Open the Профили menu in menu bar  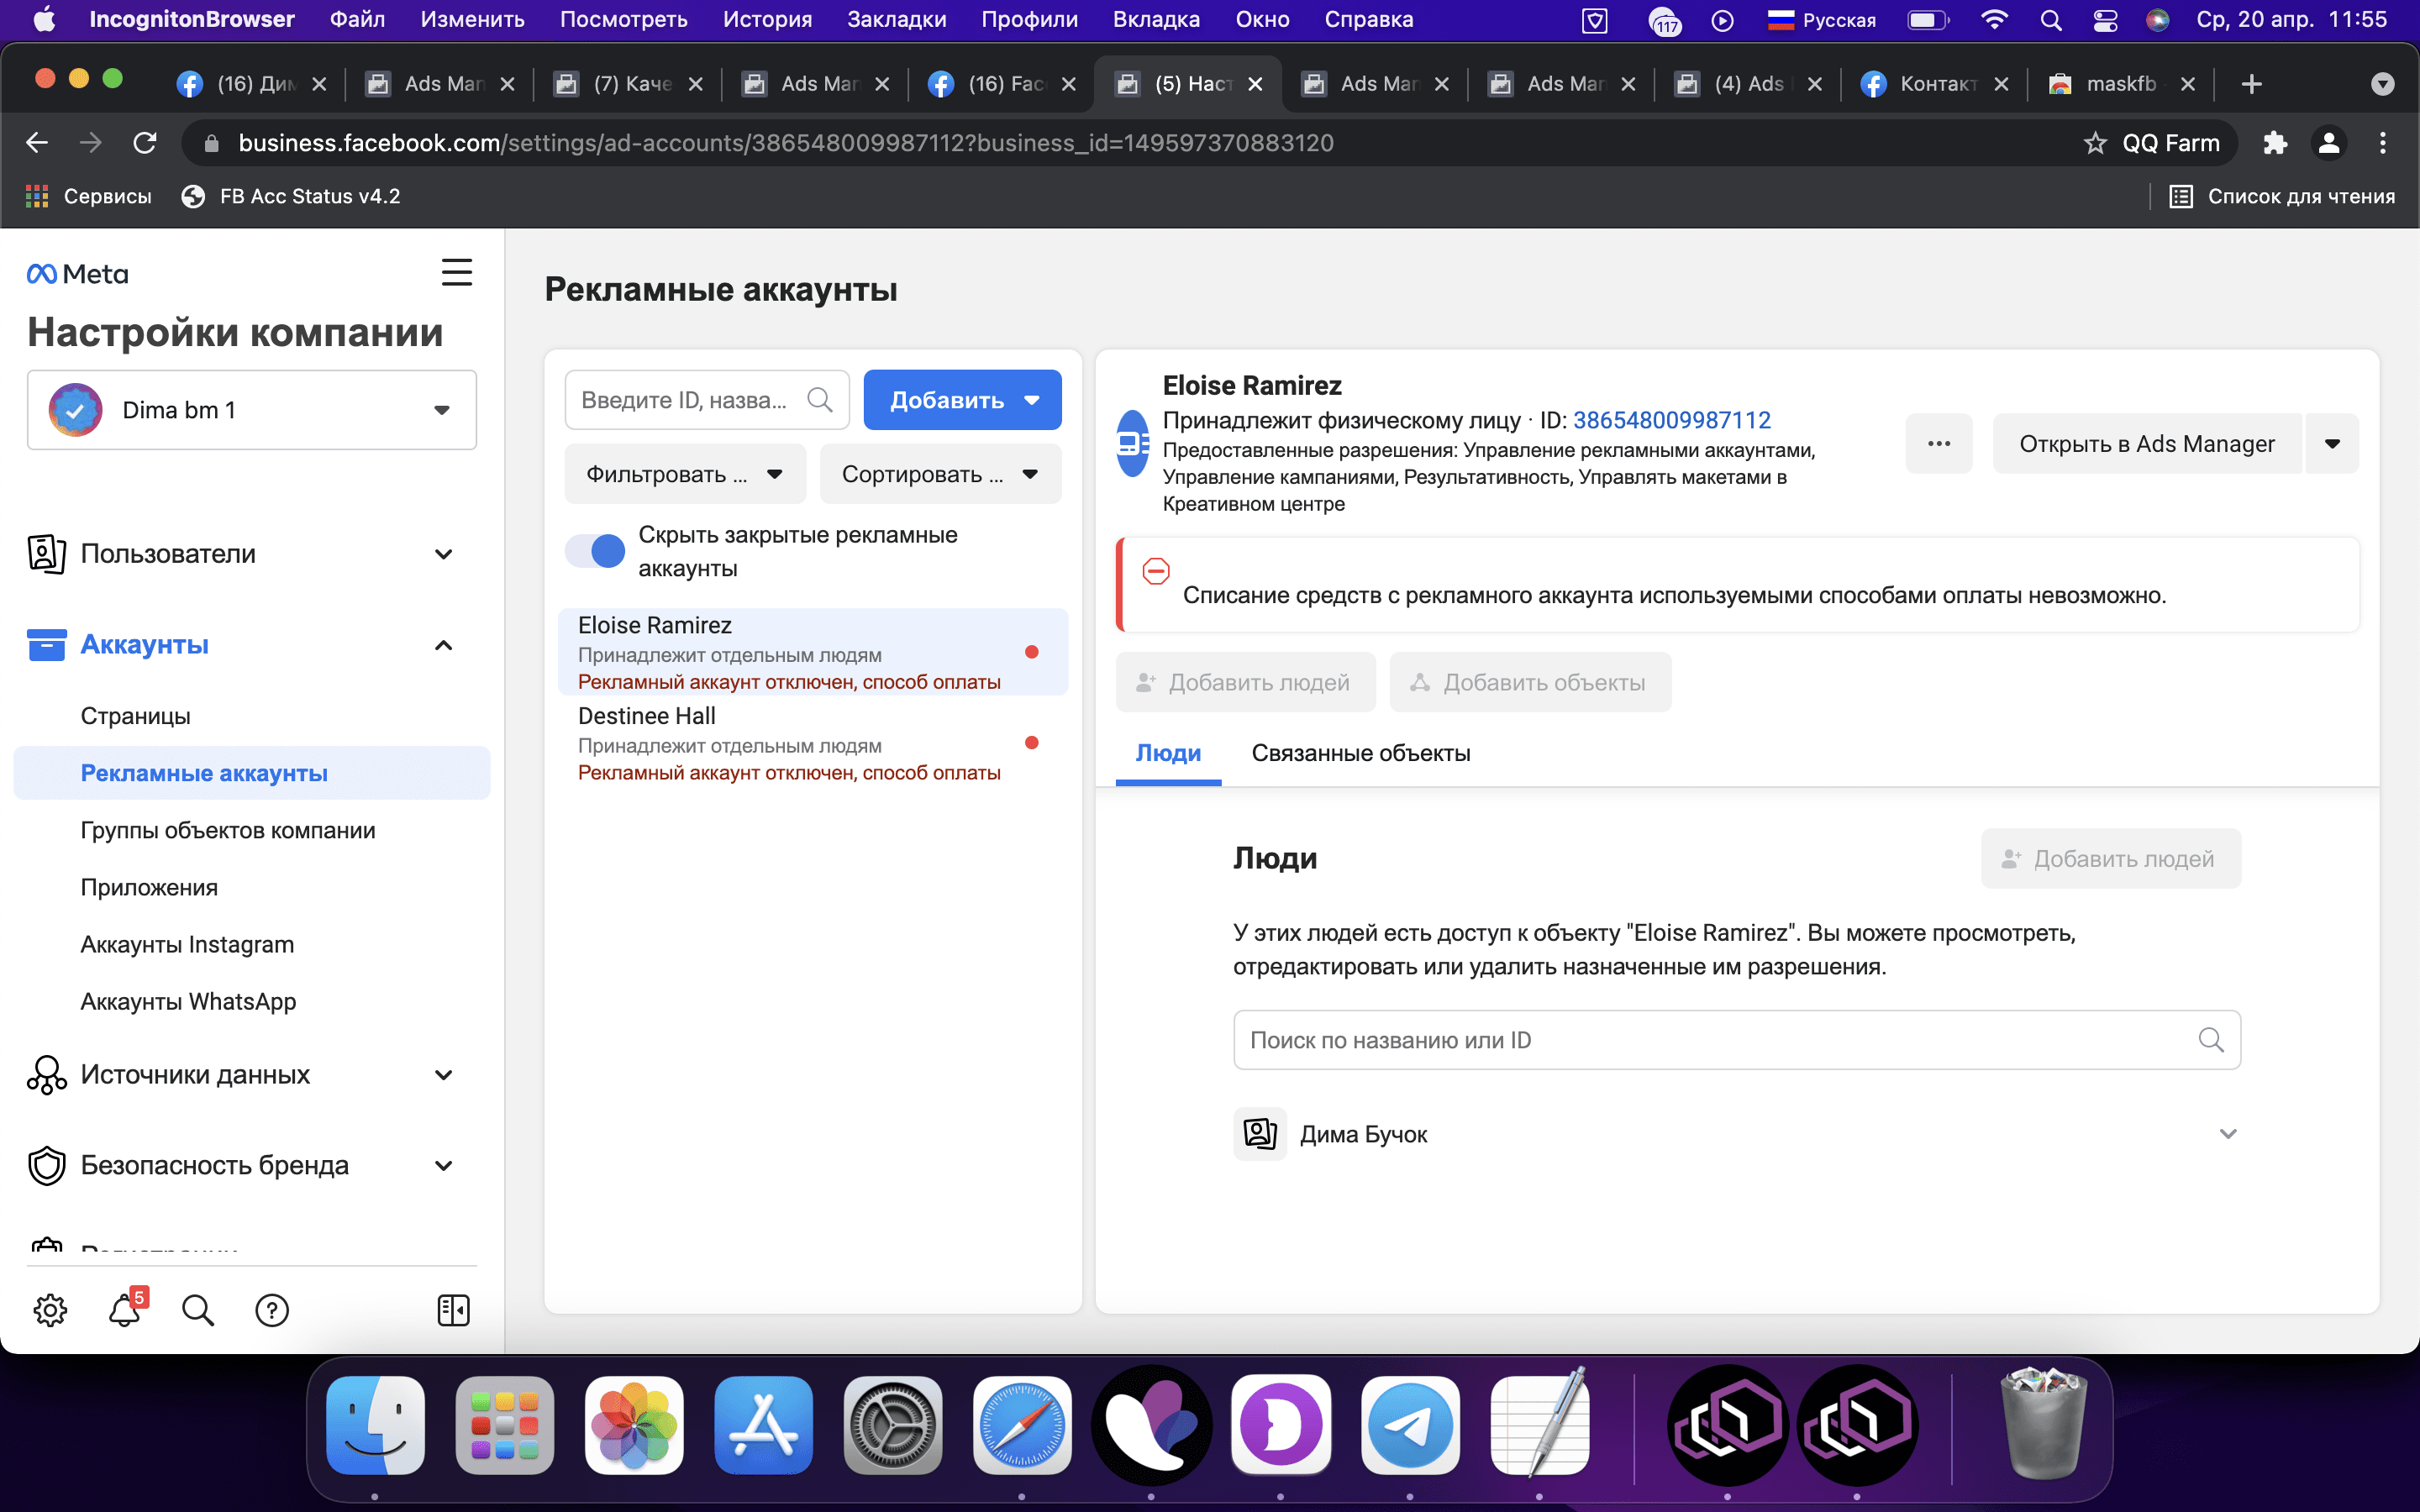[x=1029, y=19]
